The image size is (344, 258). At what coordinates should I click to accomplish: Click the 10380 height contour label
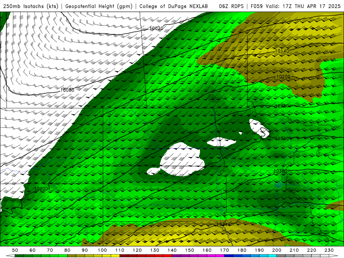[x=281, y=171]
